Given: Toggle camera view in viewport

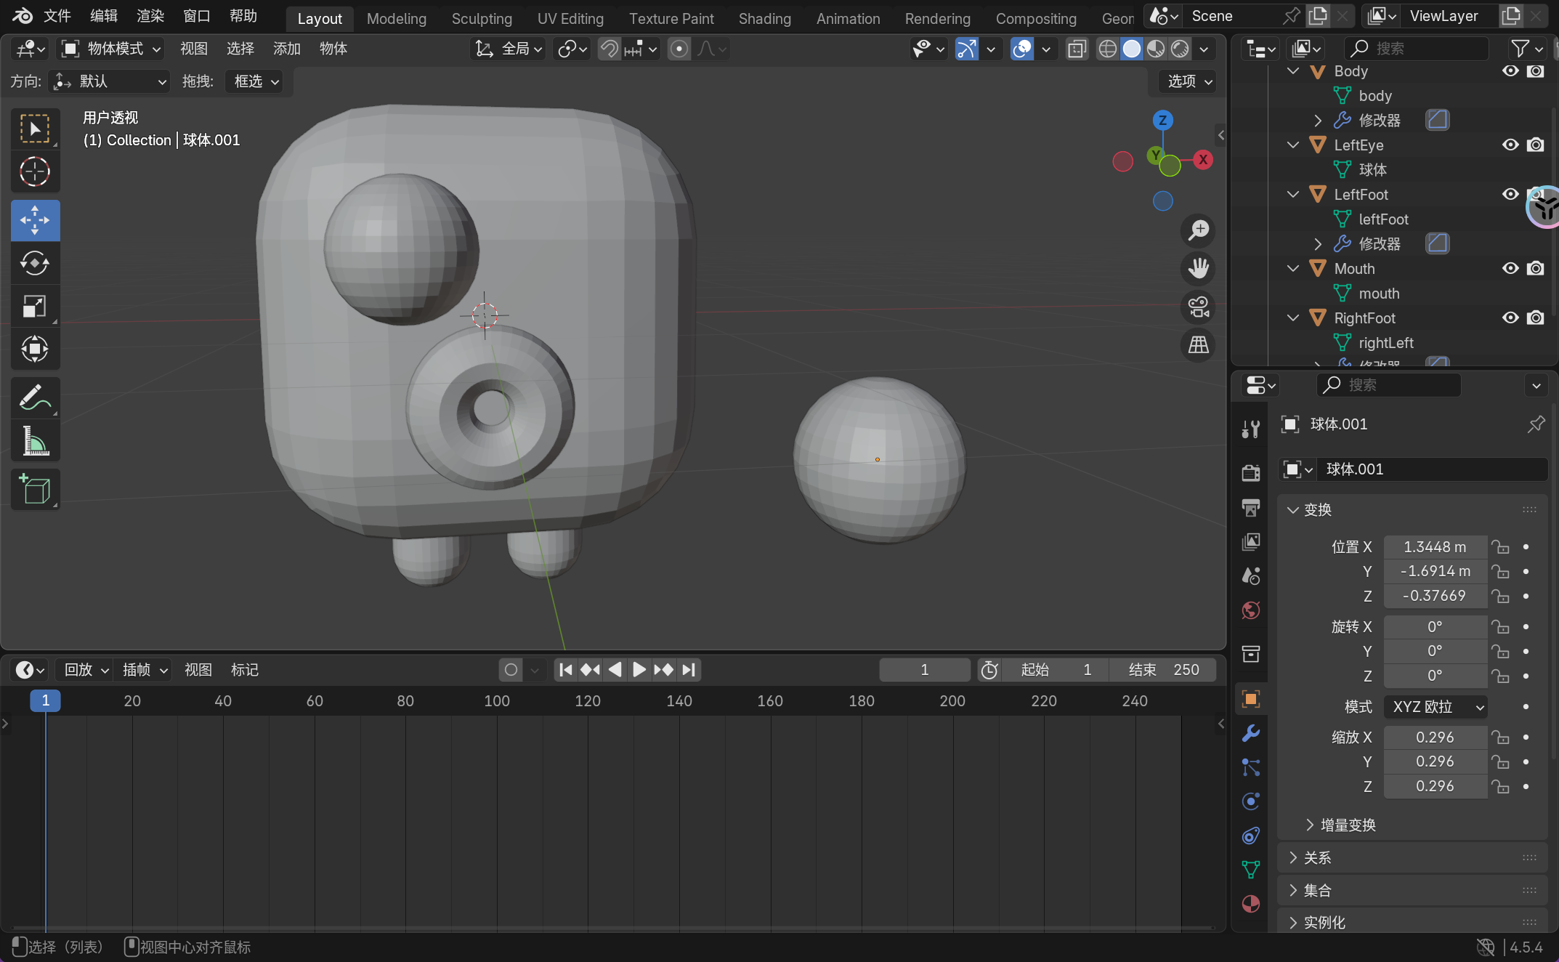Looking at the screenshot, I should click(x=1198, y=307).
